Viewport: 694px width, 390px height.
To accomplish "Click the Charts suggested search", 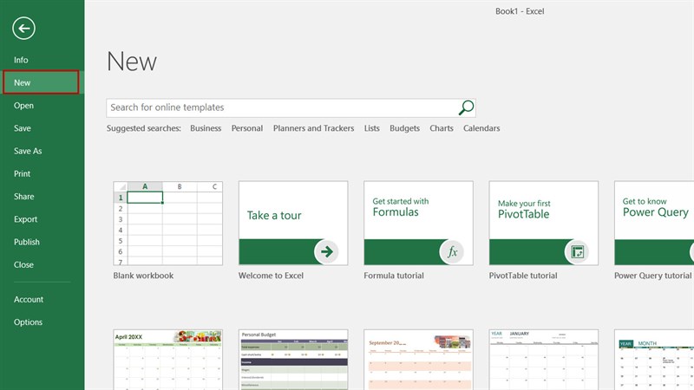I will coord(442,128).
